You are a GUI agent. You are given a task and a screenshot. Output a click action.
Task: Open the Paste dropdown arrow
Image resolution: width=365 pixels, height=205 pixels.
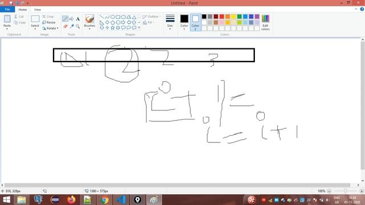[7, 29]
